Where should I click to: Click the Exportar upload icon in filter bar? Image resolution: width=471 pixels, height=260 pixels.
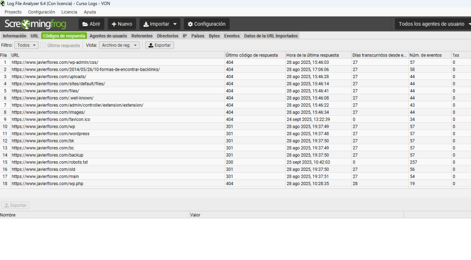(x=150, y=45)
